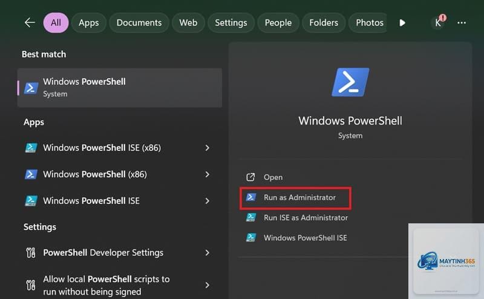This screenshot has width=484, height=299.
Task: Click the Open external-link icon
Action: coord(250,177)
